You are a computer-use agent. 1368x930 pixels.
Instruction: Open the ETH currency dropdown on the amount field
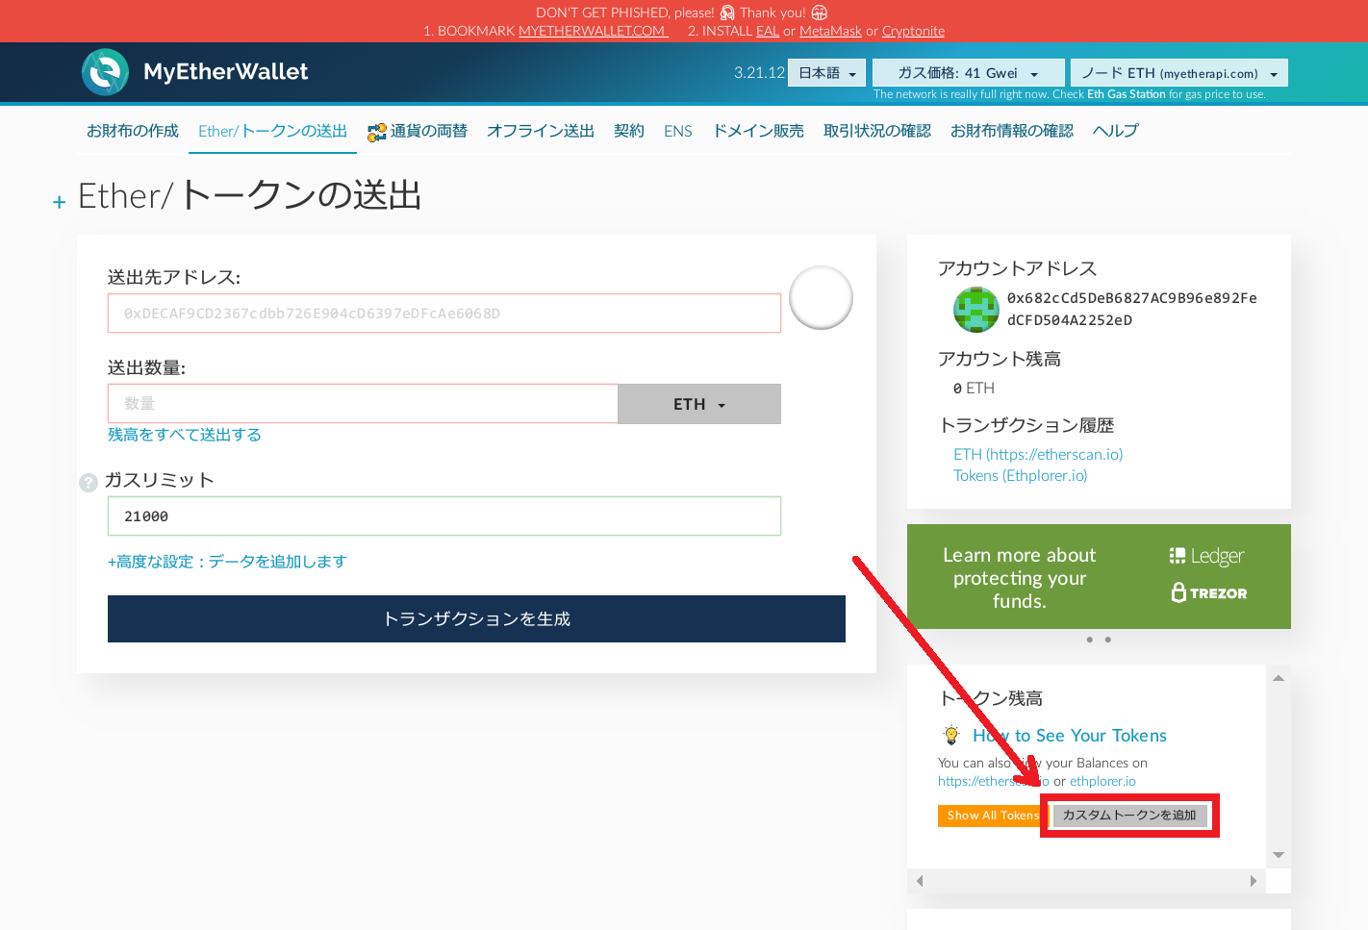click(698, 404)
